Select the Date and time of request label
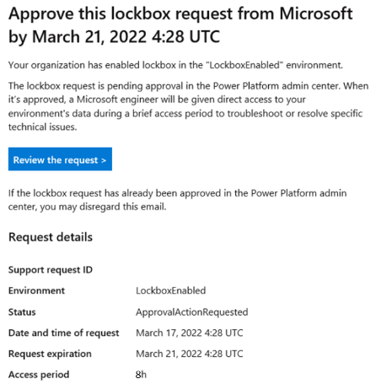 [x=64, y=333]
